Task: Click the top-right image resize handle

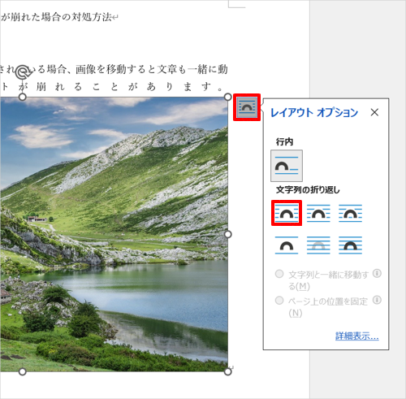Action: pyautogui.click(x=228, y=97)
